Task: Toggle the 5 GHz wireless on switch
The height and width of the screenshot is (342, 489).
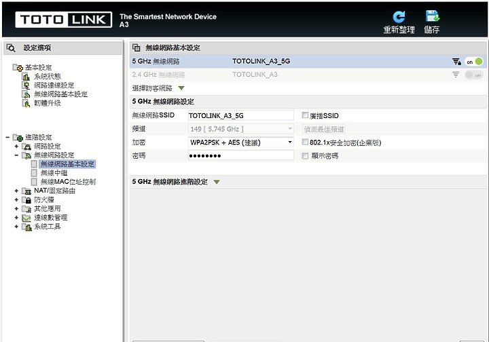Action: [474, 62]
